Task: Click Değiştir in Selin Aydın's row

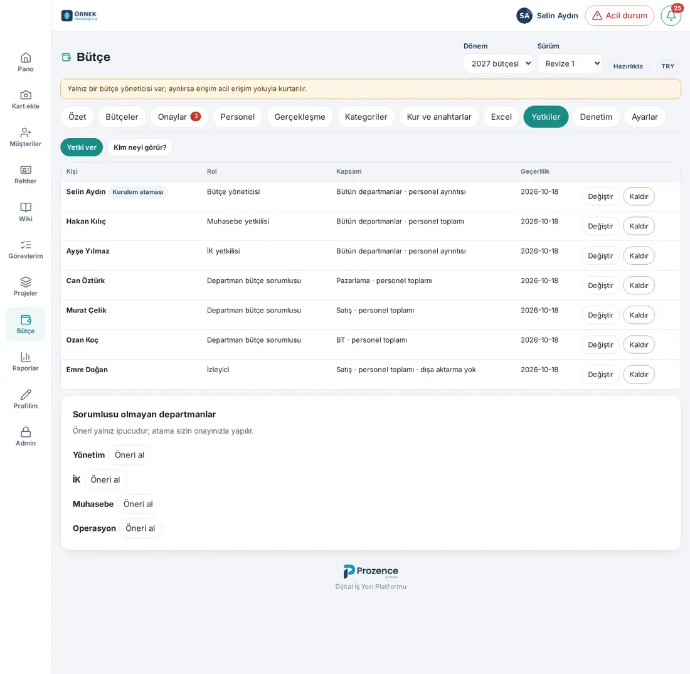Action: (600, 197)
